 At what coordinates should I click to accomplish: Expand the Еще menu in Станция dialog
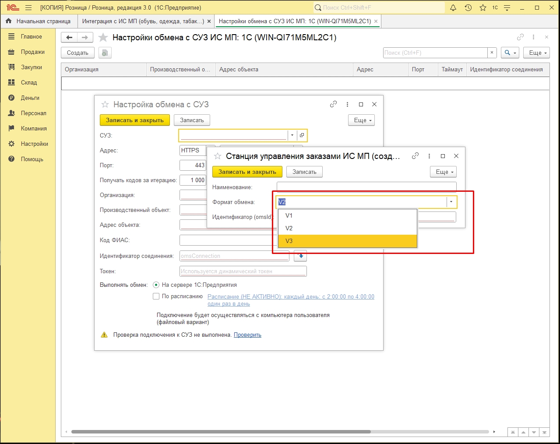tap(443, 172)
